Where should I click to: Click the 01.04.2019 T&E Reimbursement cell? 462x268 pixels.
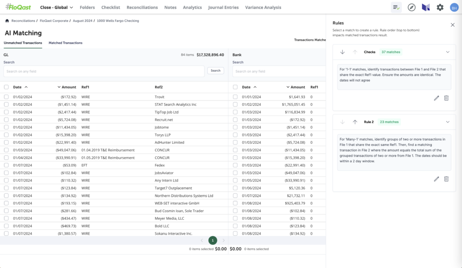coord(108,150)
